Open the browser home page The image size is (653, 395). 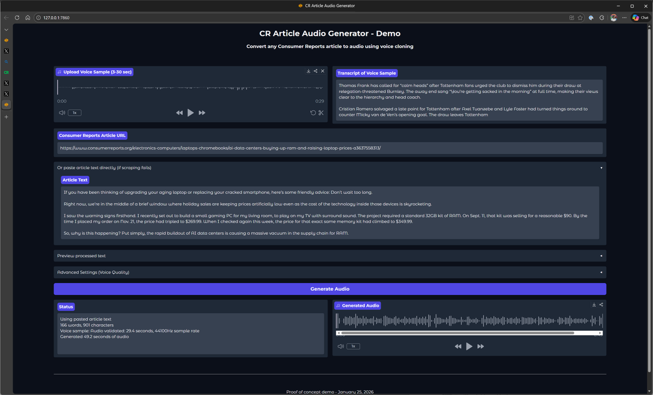[27, 17]
